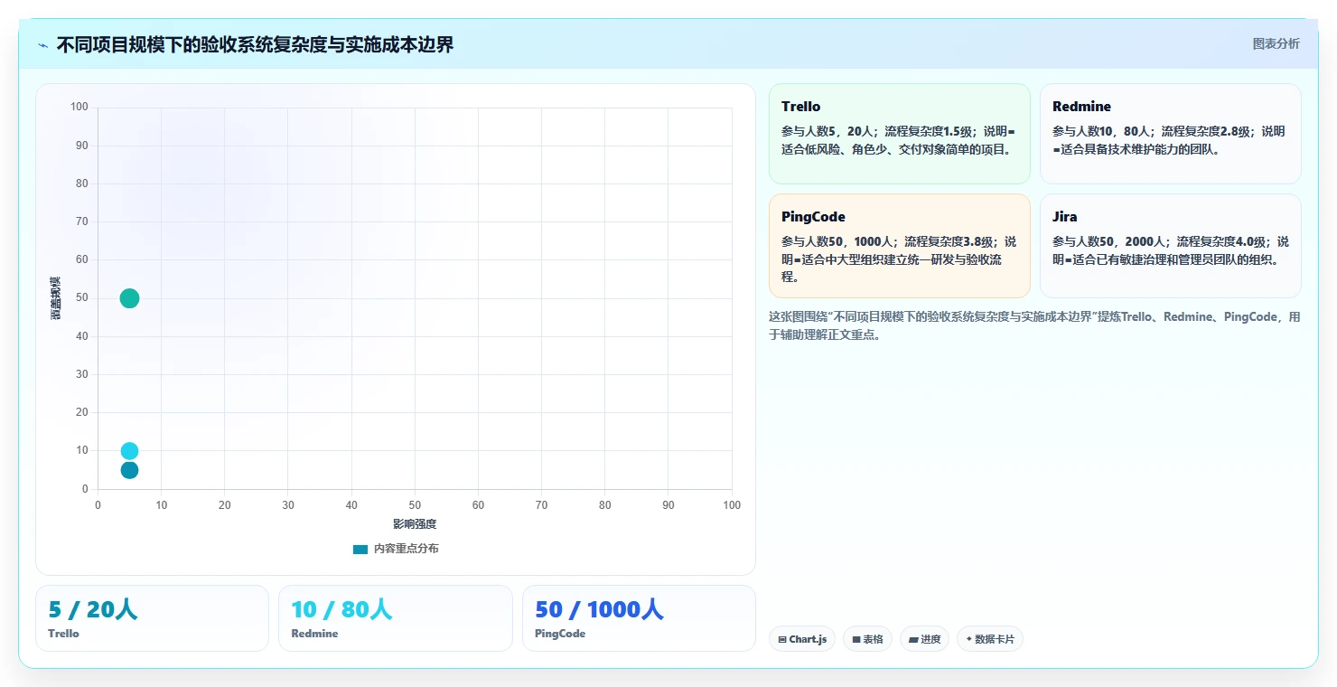The height and width of the screenshot is (687, 1337).
Task: Click the 内容重点分布 legend color box
Action: tap(360, 549)
